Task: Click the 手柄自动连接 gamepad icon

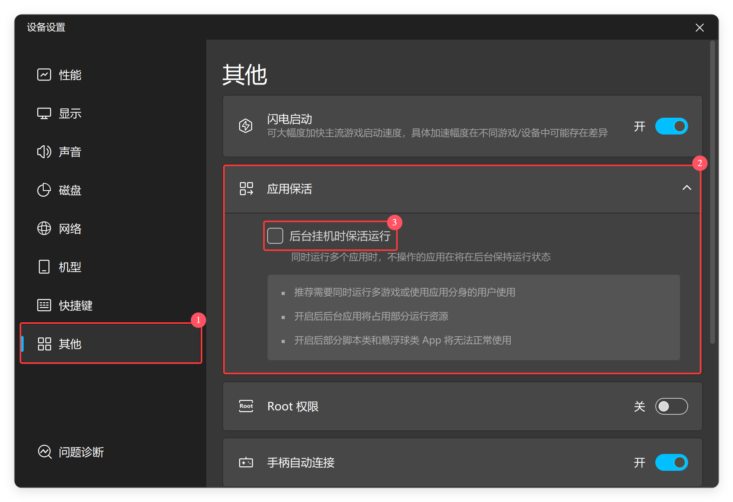Action: tap(246, 462)
